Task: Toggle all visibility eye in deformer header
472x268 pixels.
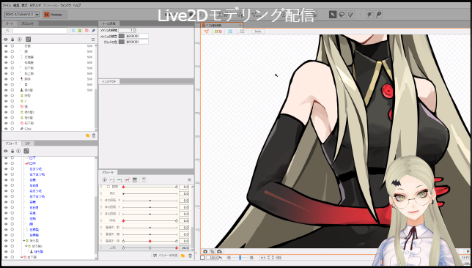Action: [6, 151]
